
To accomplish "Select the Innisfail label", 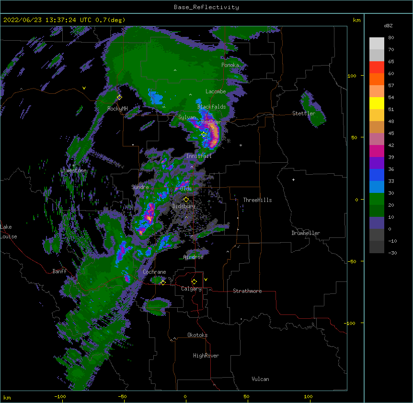I will pos(199,156).
